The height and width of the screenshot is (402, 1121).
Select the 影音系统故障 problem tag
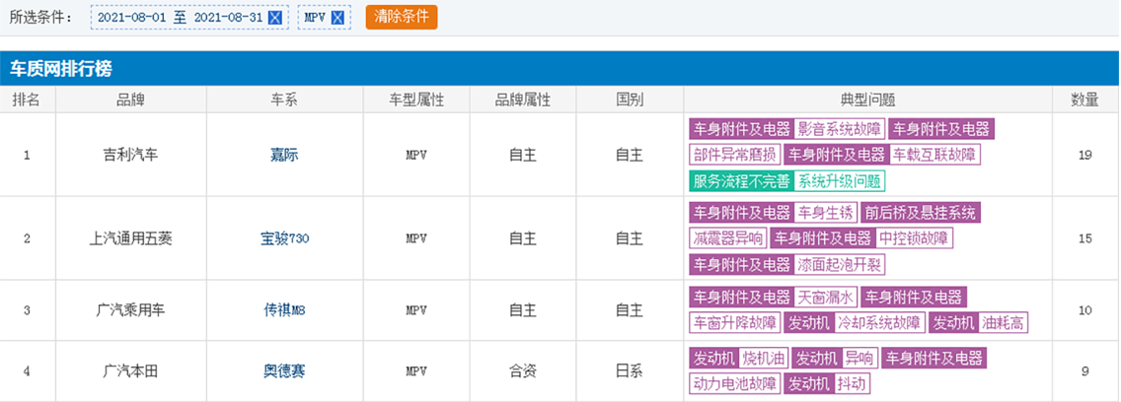point(840,129)
